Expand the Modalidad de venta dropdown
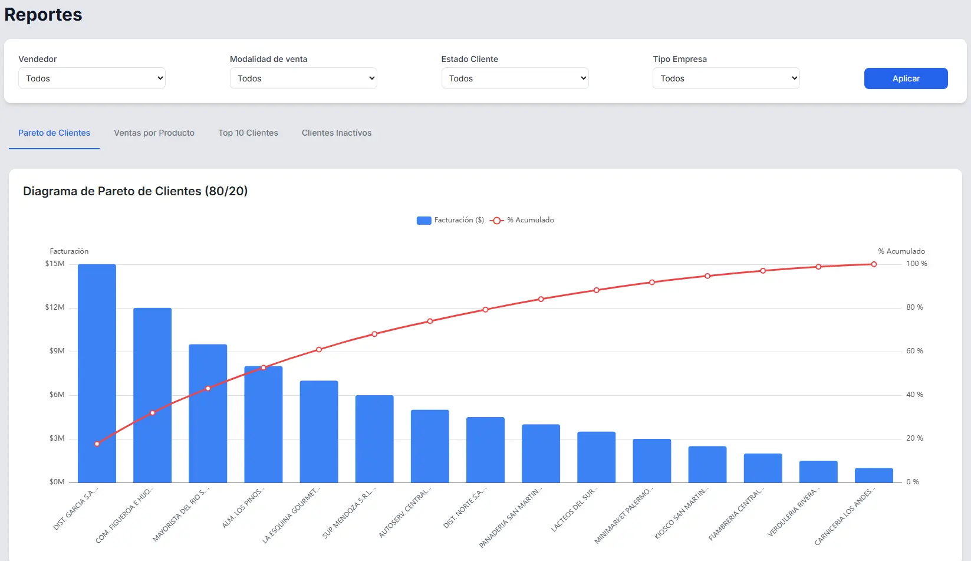This screenshot has height=561, width=971. (x=303, y=78)
